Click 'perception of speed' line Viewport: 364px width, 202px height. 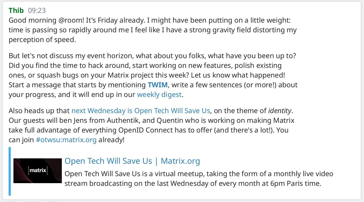click(x=42, y=40)
